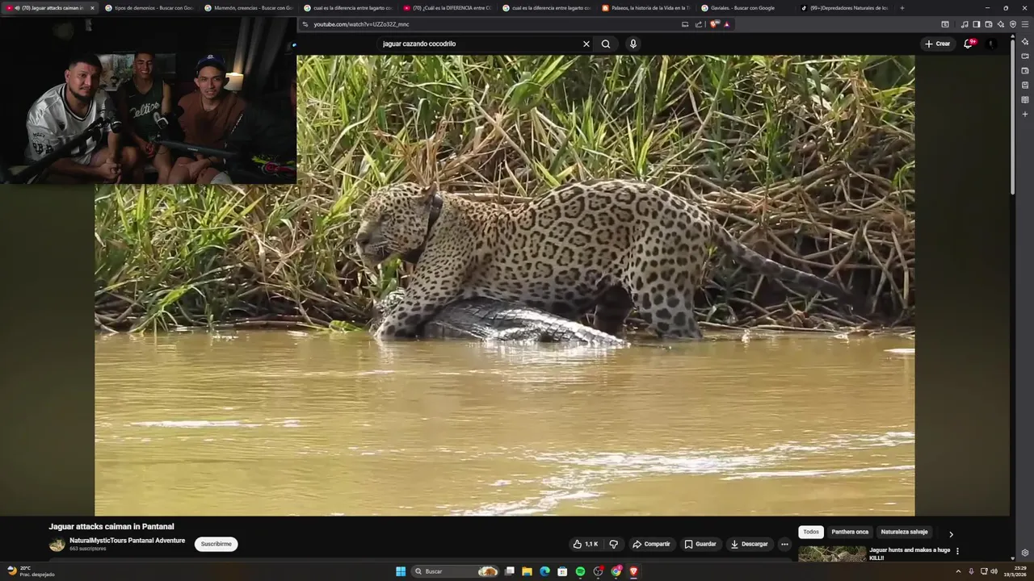
Task: Open the weather widget showing 20°C
Action: click(31, 571)
